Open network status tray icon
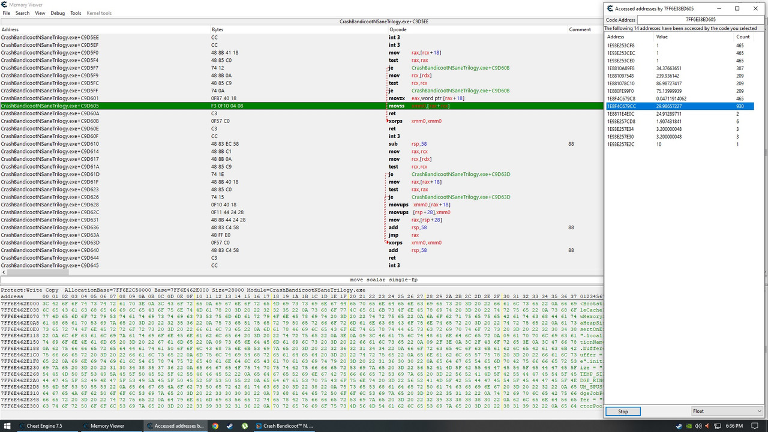Viewport: 768px width, 432px height. 717,426
